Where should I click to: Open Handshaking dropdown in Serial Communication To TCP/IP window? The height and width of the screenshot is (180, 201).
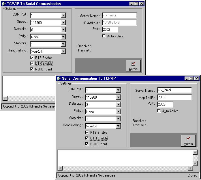click(x=118, y=126)
